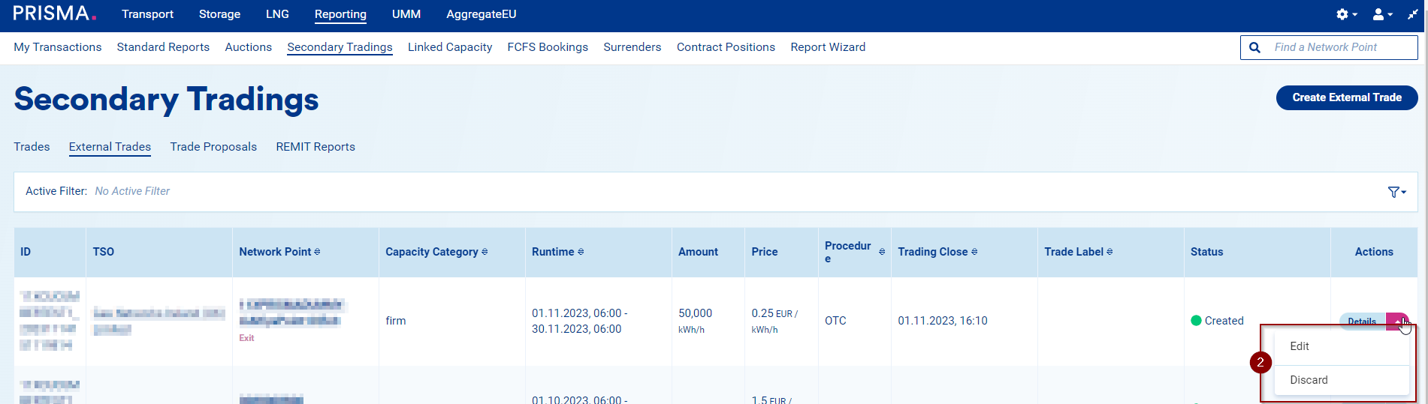Viewport: 1428px width, 404px height.
Task: Click the collapse view arrows icon
Action: point(1412,14)
